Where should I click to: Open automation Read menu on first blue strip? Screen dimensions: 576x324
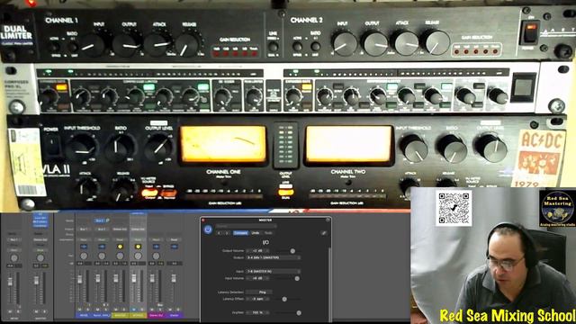coord(84,239)
